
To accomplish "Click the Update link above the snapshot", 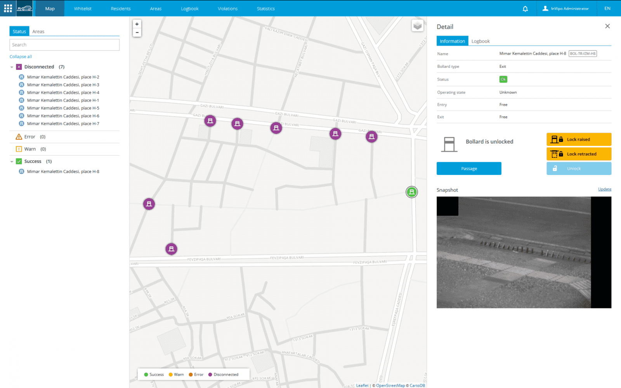I will (x=604, y=189).
